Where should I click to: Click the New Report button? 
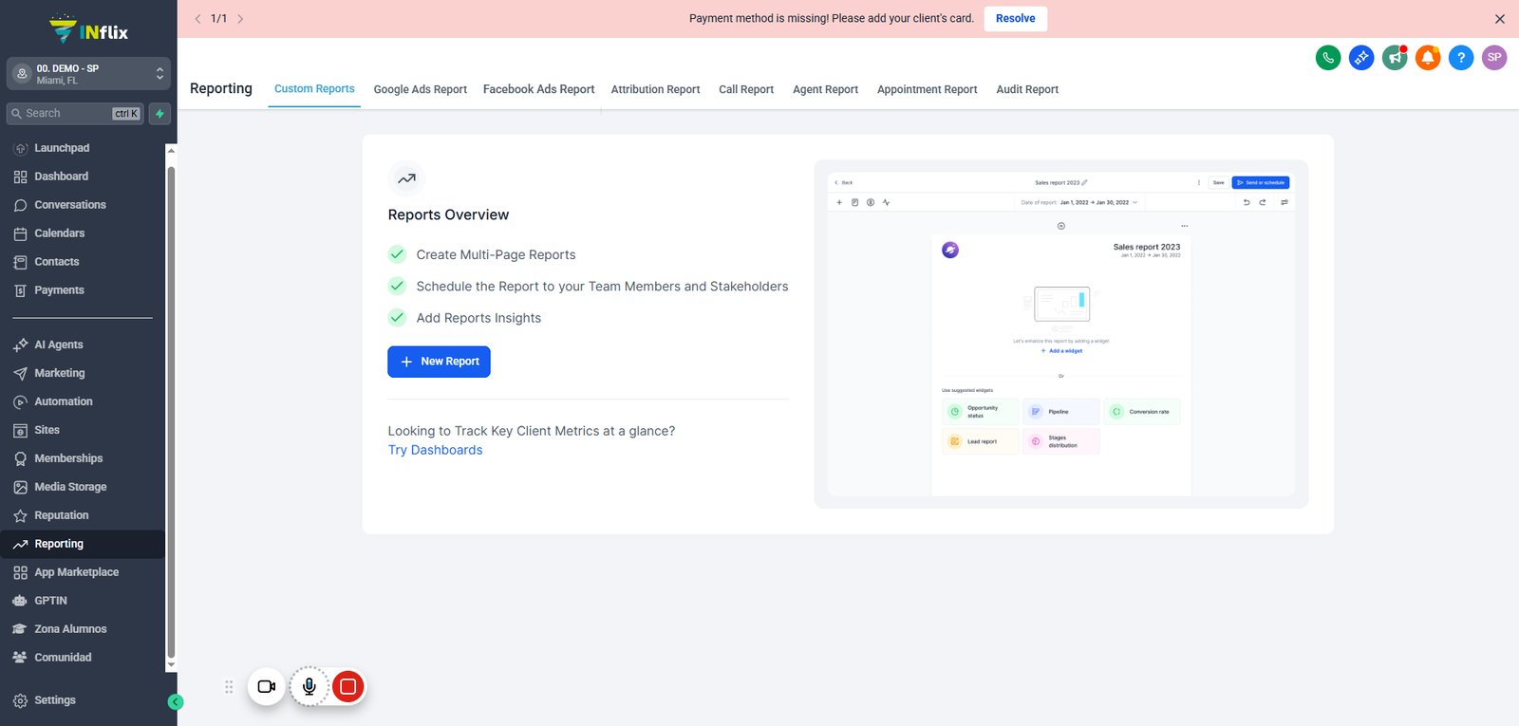click(439, 362)
